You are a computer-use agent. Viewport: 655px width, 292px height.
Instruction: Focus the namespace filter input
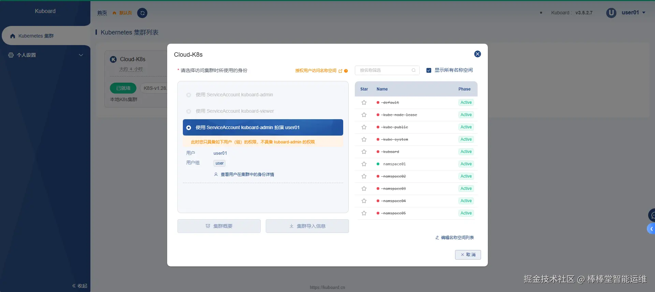pyautogui.click(x=387, y=70)
